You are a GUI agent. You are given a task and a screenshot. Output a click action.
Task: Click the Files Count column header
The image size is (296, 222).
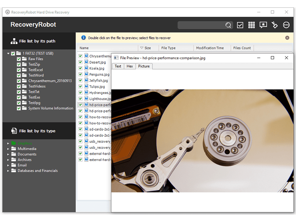242,48
